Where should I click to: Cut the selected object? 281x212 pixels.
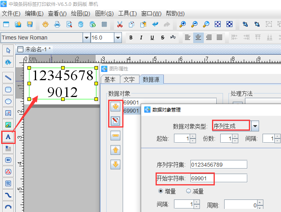coord(120,24)
